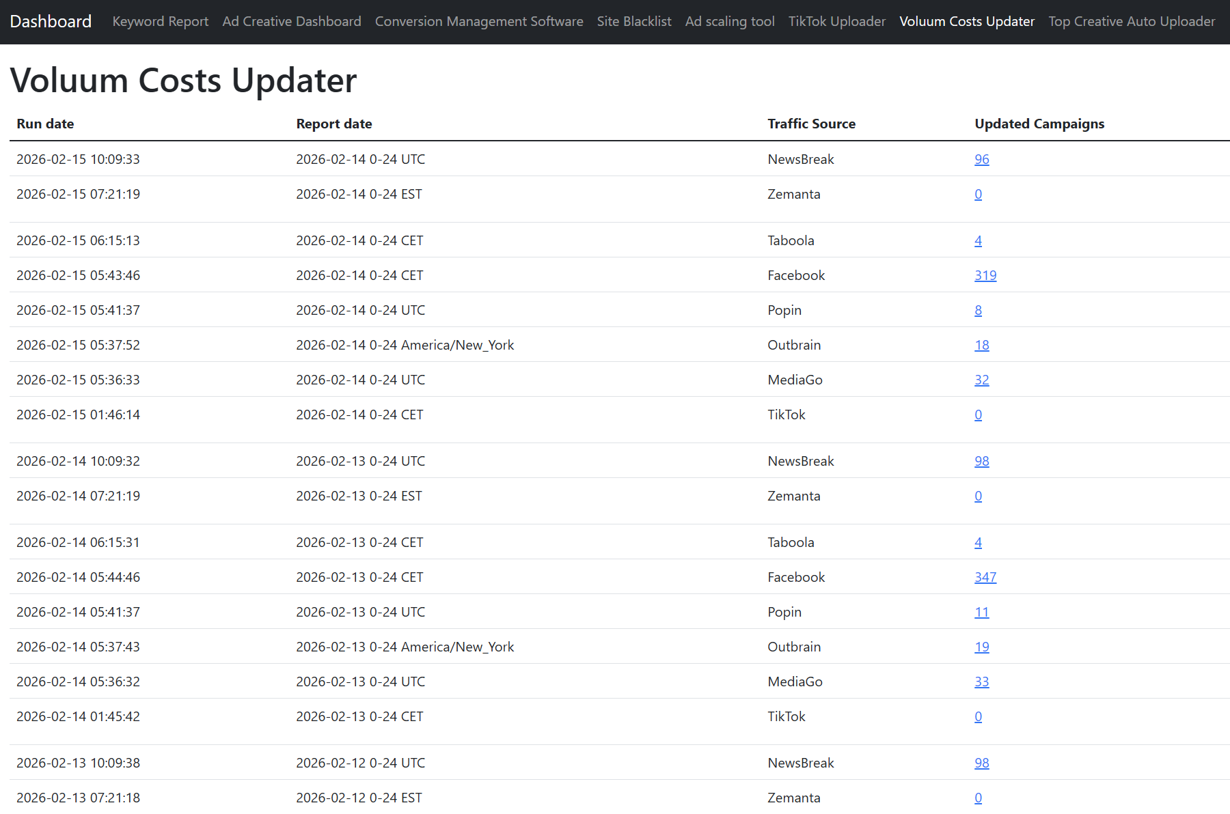The image size is (1230, 814).
Task: Open the 347 Facebook campaigns from 2026-02-14
Action: coord(985,577)
